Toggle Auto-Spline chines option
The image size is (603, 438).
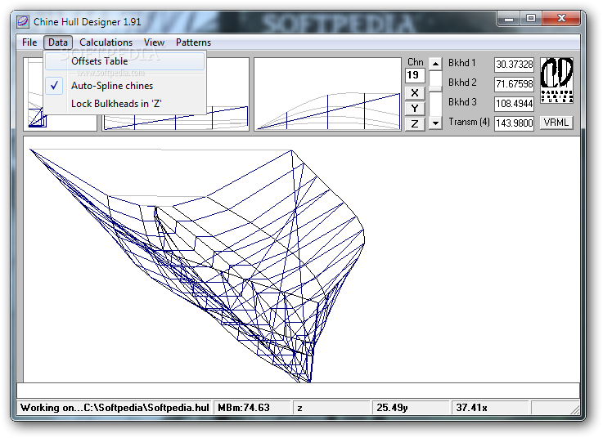[124, 86]
